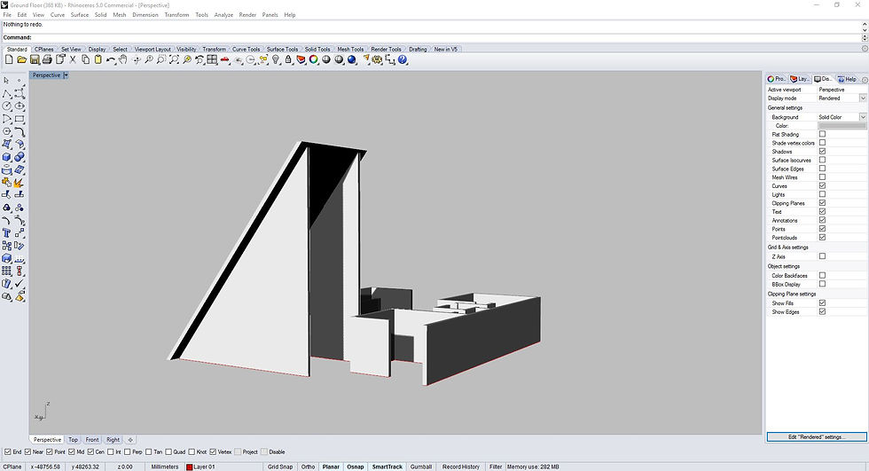Viewport: 869px width, 471px height.
Task: Click the color wheel icon in the toolbar
Action: [x=314, y=59]
